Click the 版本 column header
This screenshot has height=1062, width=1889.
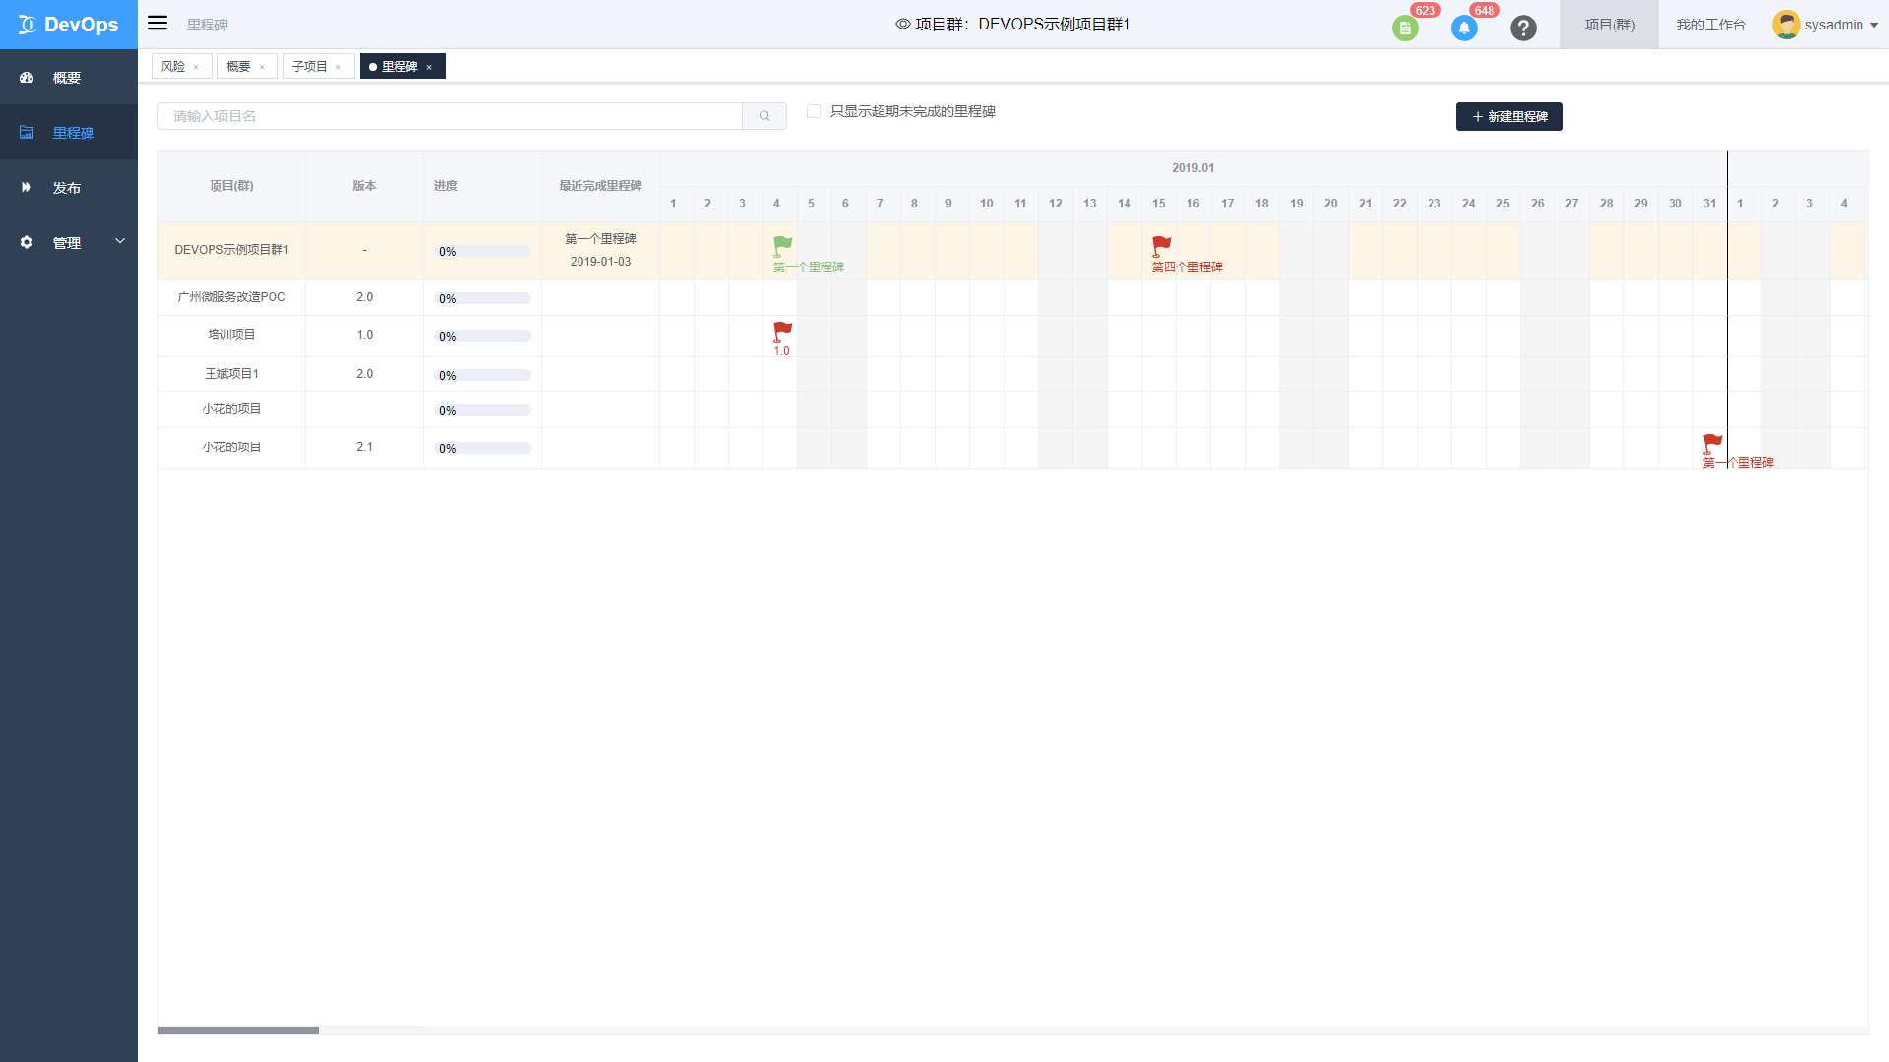pyautogui.click(x=364, y=186)
